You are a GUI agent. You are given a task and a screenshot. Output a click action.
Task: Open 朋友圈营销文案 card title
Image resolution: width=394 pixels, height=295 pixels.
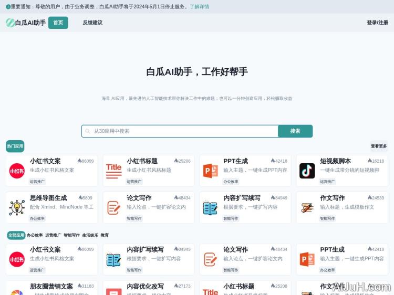click(x=51, y=286)
